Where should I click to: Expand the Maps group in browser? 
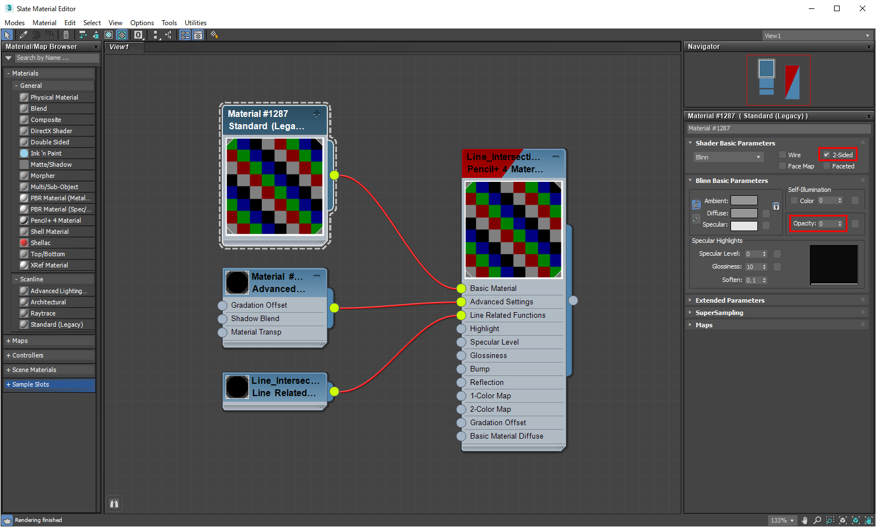[x=49, y=341]
